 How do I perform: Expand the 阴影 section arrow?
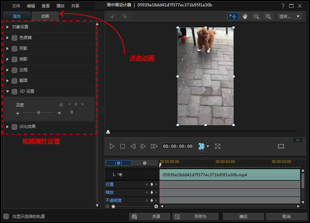click(x=8, y=49)
